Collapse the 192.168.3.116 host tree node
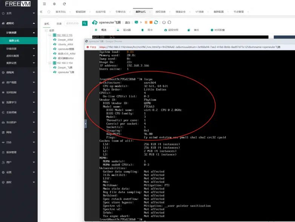 point(50,35)
